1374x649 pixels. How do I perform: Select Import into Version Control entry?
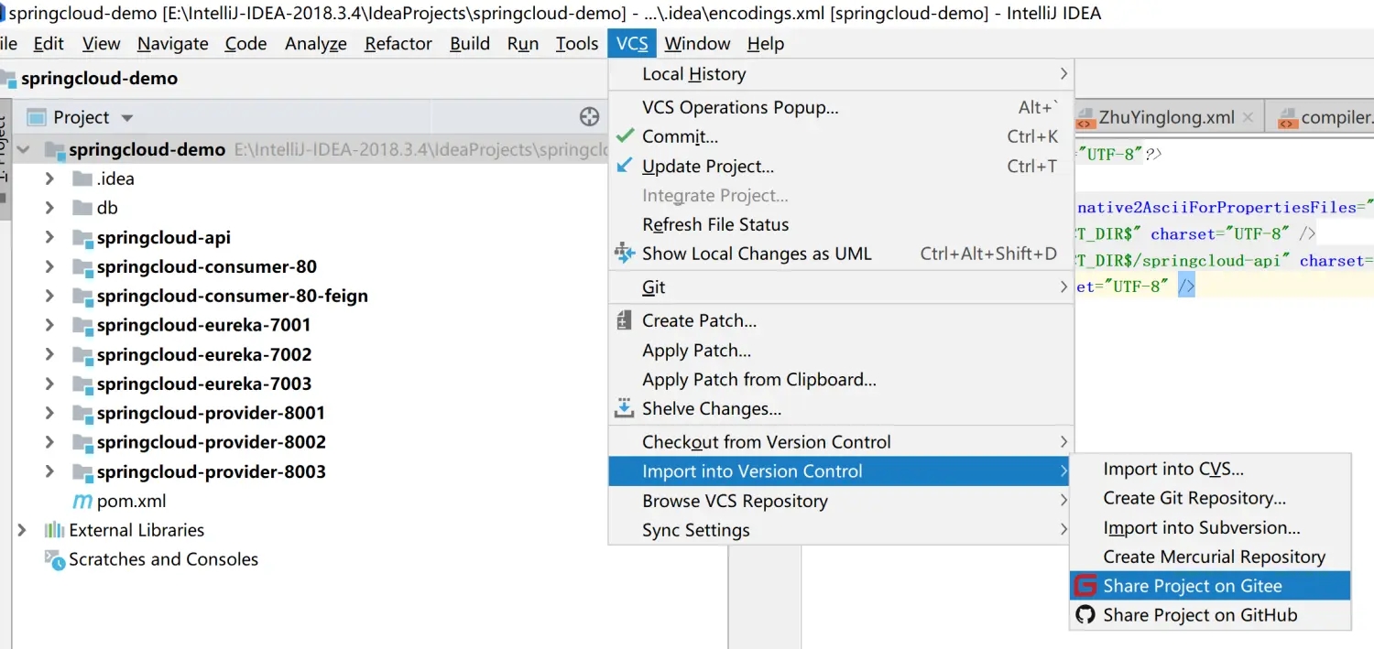[x=841, y=471]
